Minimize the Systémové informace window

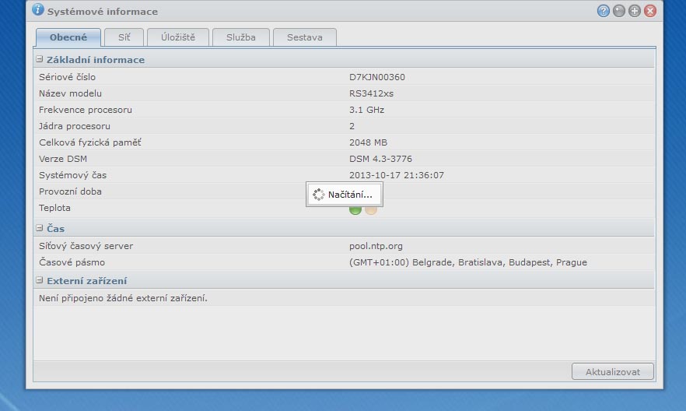click(619, 11)
